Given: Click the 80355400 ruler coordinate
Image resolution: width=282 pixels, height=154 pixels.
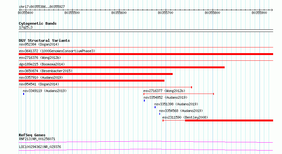Looking at the screenshot, I should click(26, 13).
